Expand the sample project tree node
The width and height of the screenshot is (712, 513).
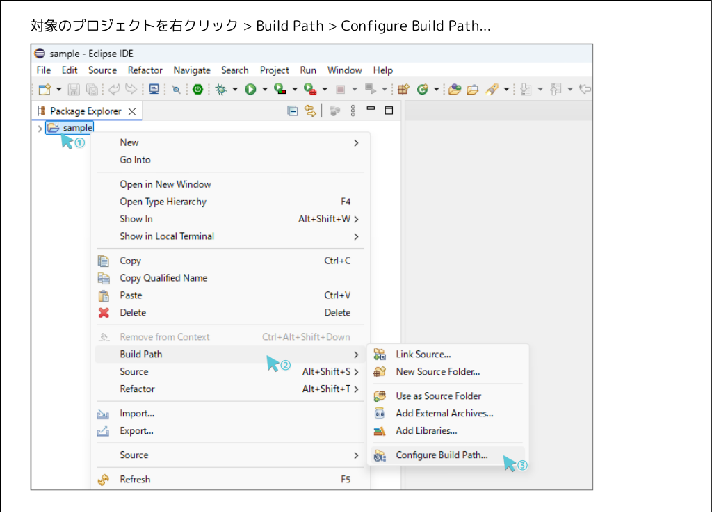pos(40,129)
